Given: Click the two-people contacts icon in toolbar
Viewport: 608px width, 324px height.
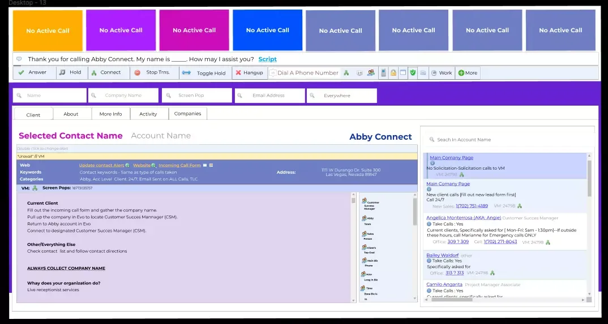Looking at the screenshot, I should (371, 72).
